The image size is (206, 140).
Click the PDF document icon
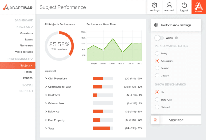155,120
